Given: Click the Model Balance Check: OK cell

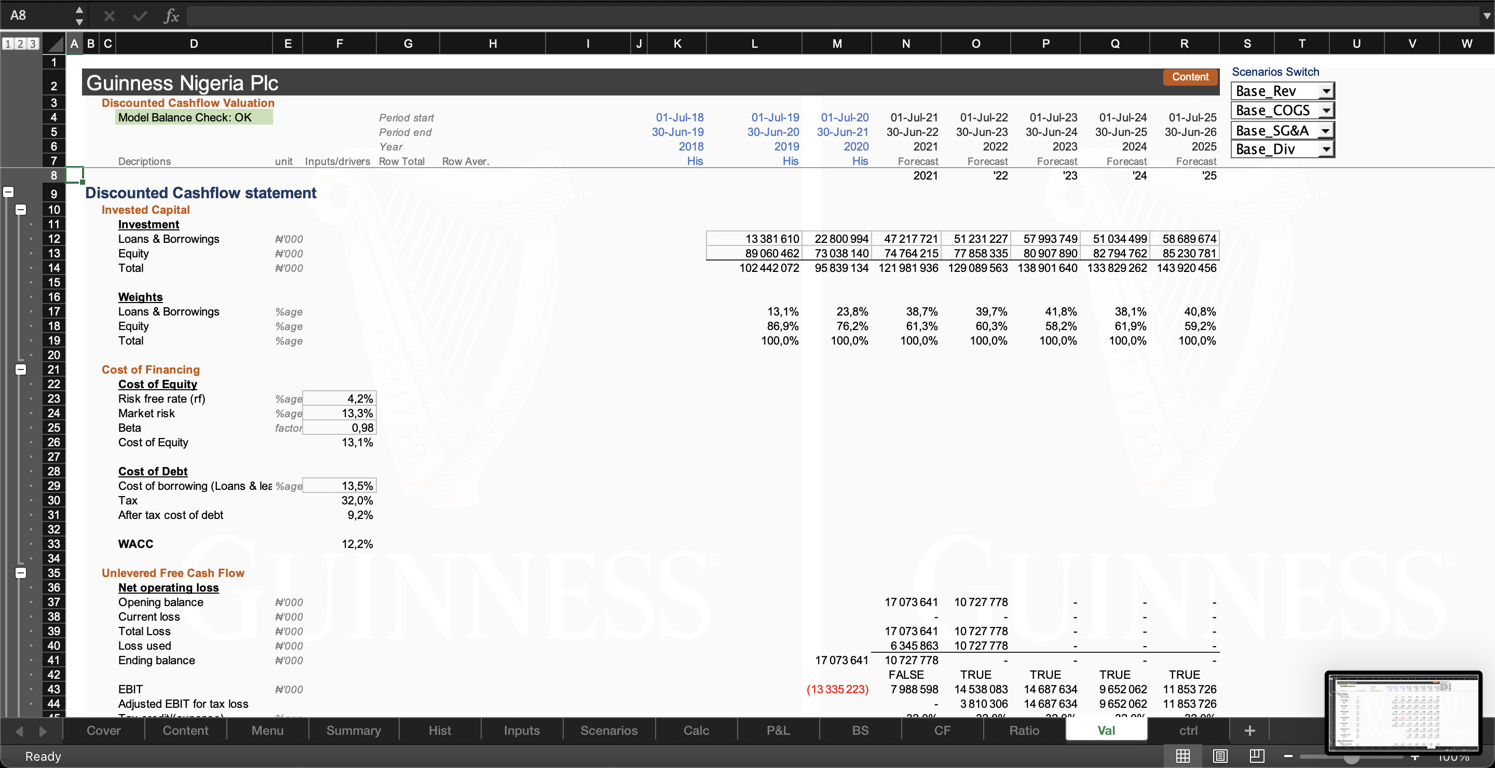Looking at the screenshot, I should [x=194, y=117].
